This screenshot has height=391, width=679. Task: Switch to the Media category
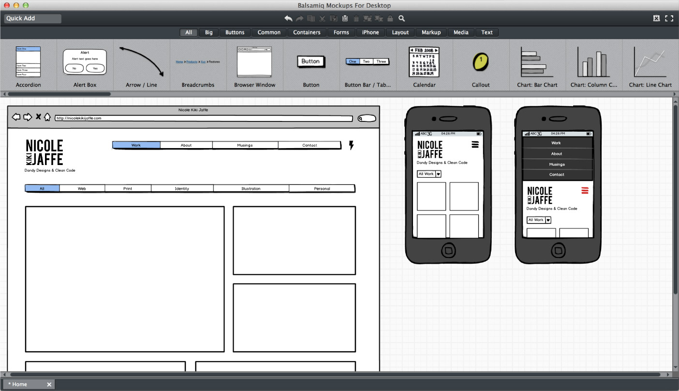461,32
